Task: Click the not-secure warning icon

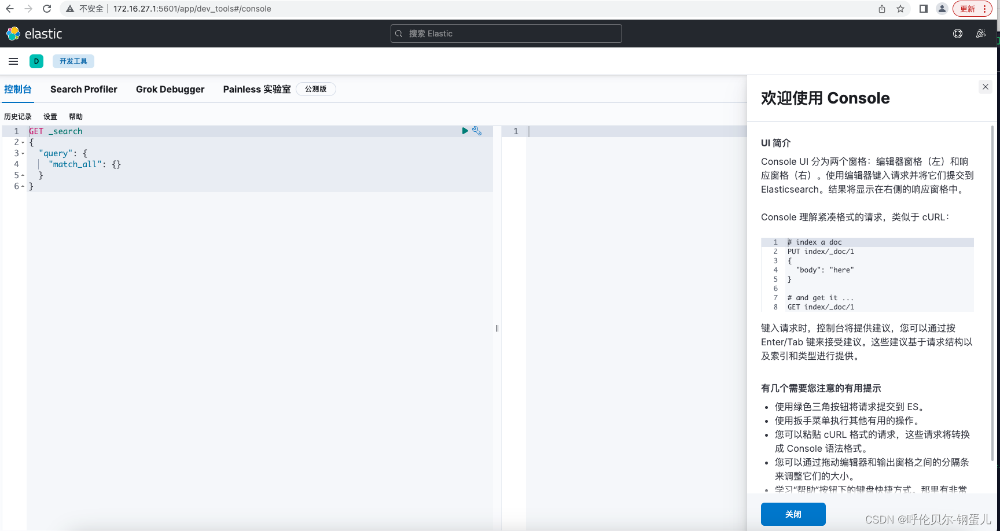Action: click(70, 9)
